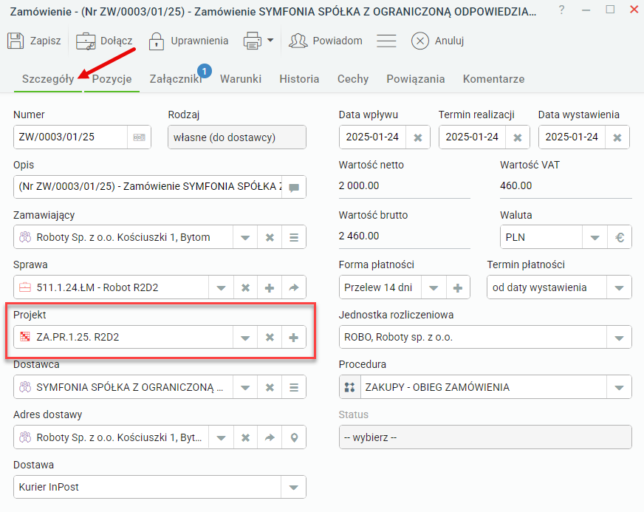This screenshot has height=512, width=644.
Task: Go to Sprawa with arrow icon
Action: pyautogui.click(x=294, y=287)
